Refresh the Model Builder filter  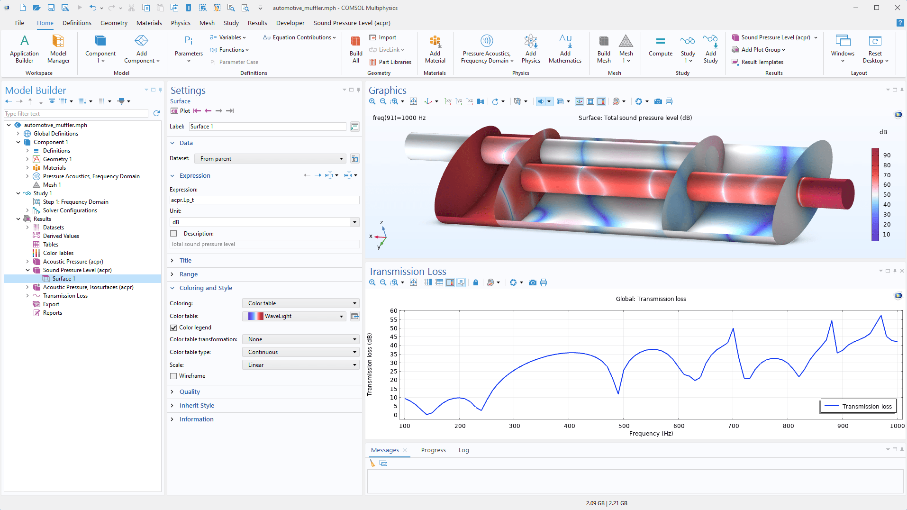pos(156,113)
